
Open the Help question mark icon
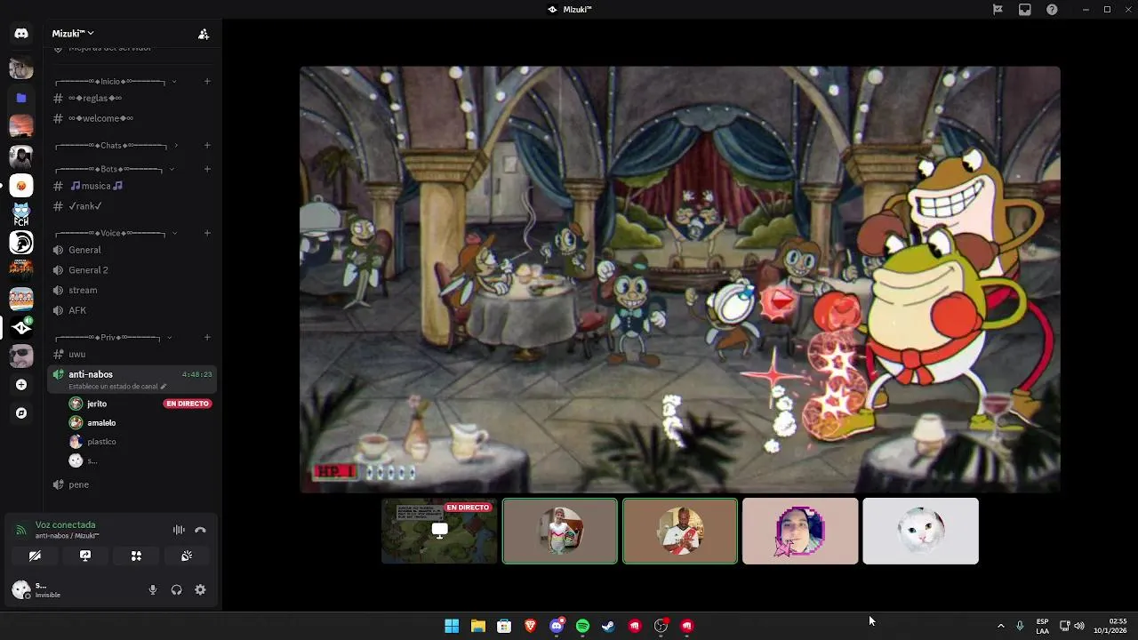pyautogui.click(x=1052, y=9)
